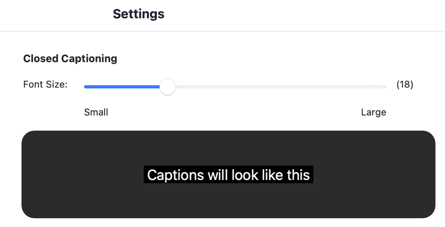Image resolution: width=445 pixels, height=227 pixels.
Task: Click the divider line beneath the Settings header
Action: (x=222, y=31)
